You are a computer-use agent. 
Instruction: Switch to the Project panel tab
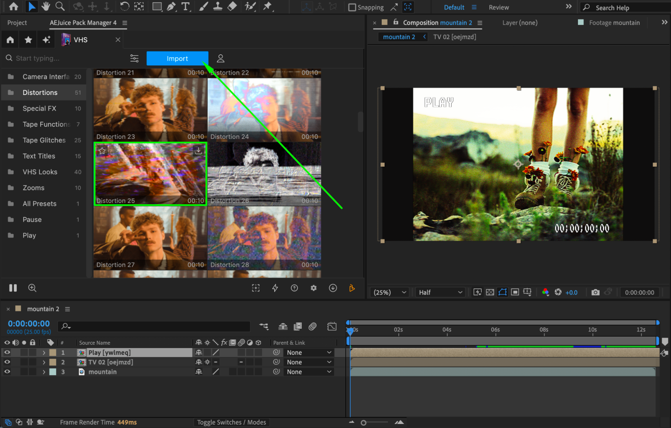[17, 23]
